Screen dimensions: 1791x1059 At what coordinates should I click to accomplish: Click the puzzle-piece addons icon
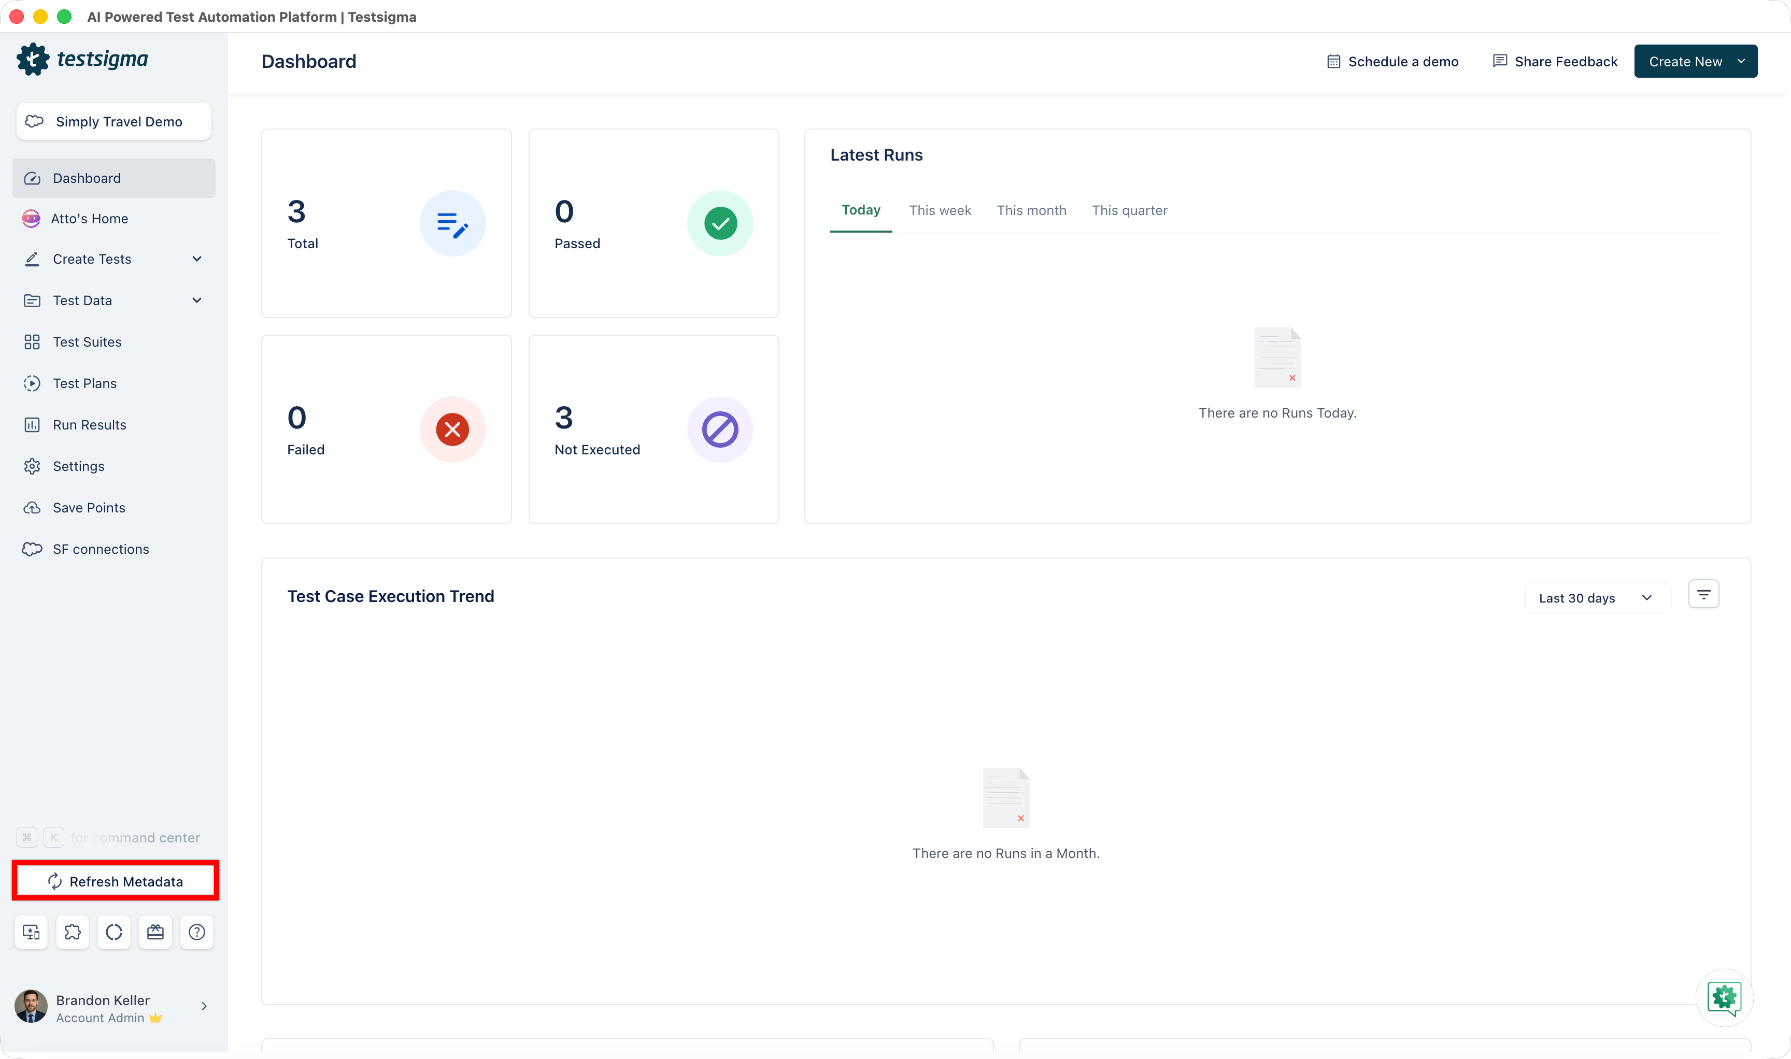72,932
